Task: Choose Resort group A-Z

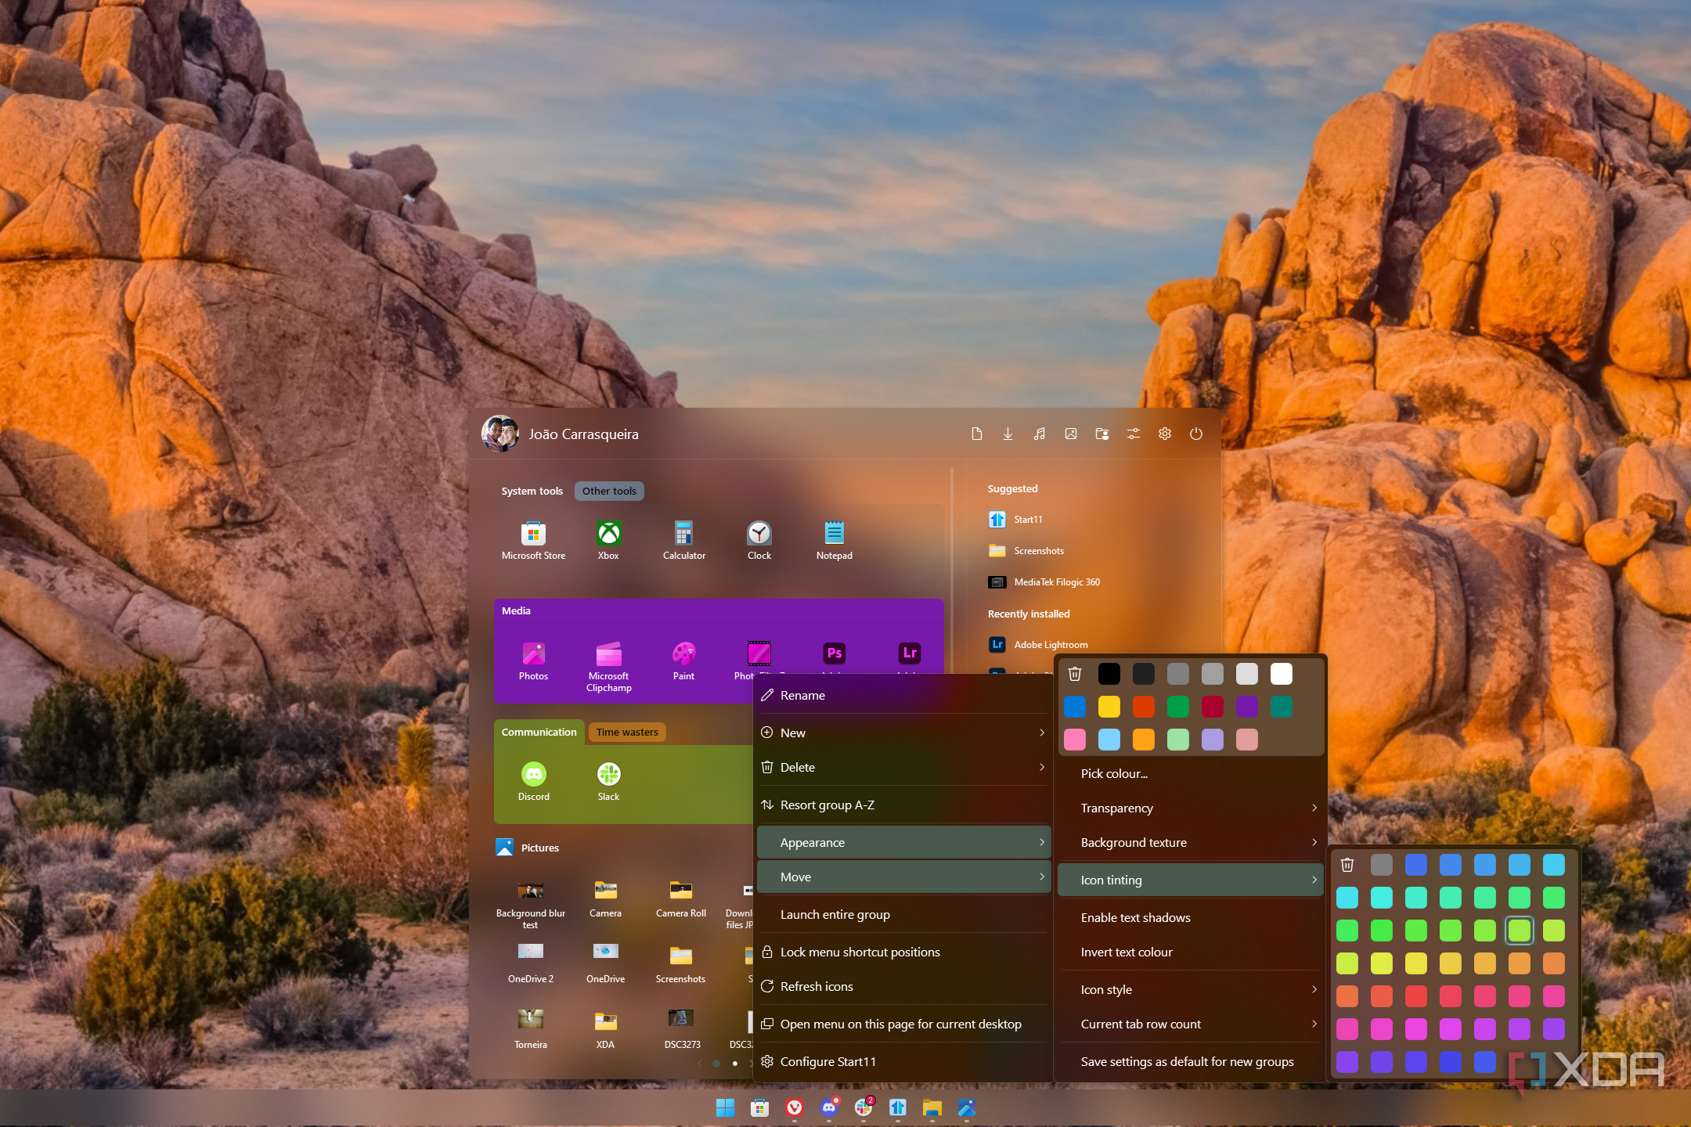Action: click(903, 805)
